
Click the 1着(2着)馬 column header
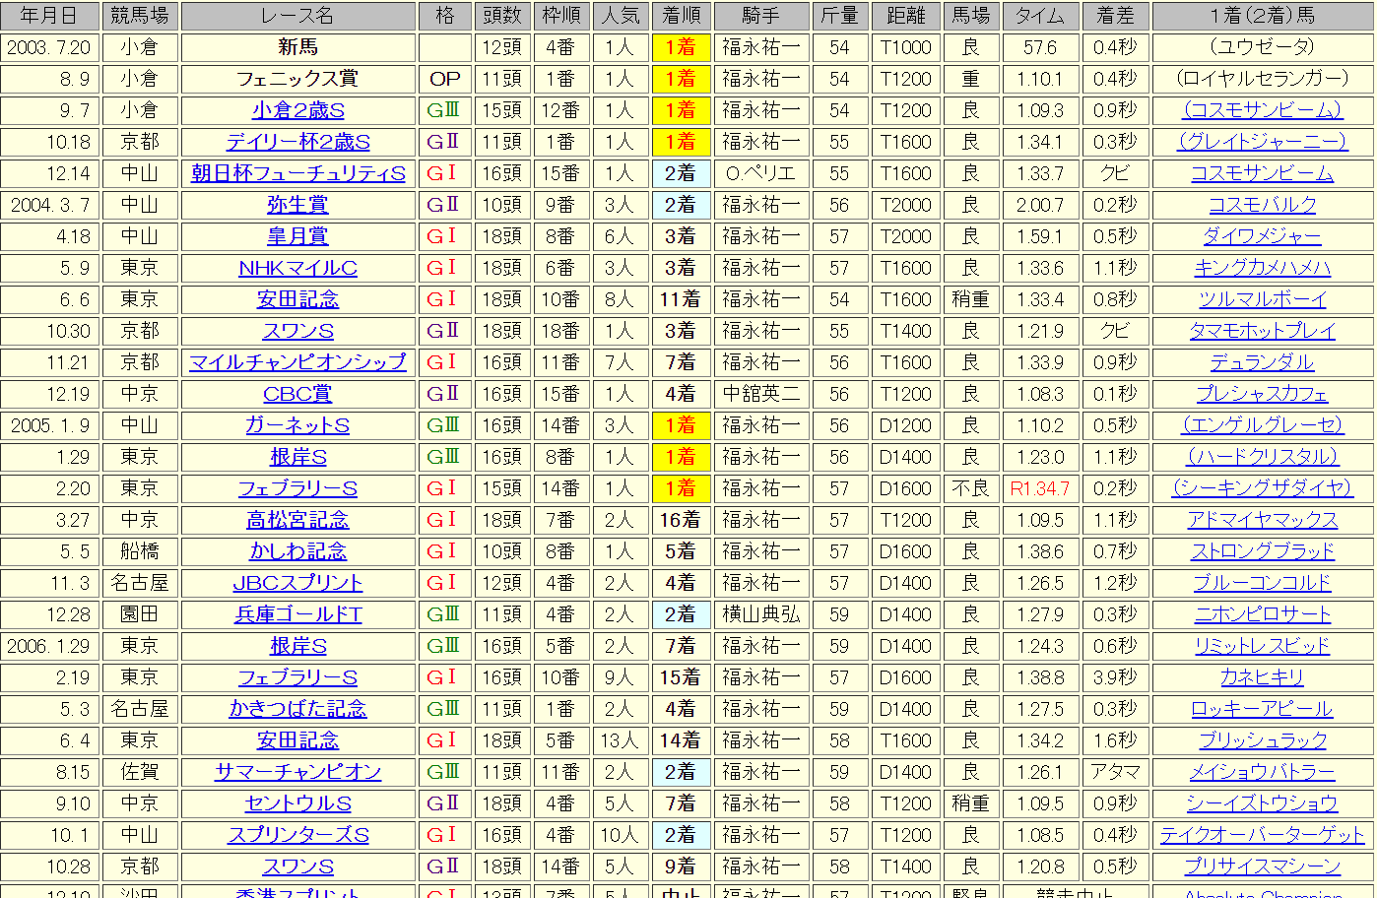click(x=1262, y=16)
